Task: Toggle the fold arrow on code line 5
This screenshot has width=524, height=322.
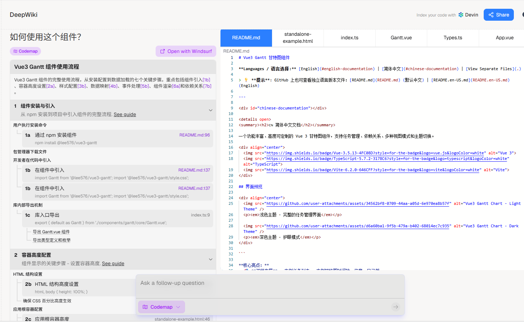Action: point(240,80)
